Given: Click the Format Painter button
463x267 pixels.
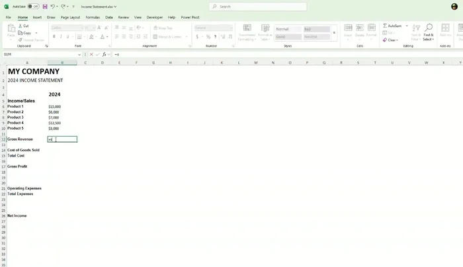Looking at the screenshot, I should click(31, 40).
